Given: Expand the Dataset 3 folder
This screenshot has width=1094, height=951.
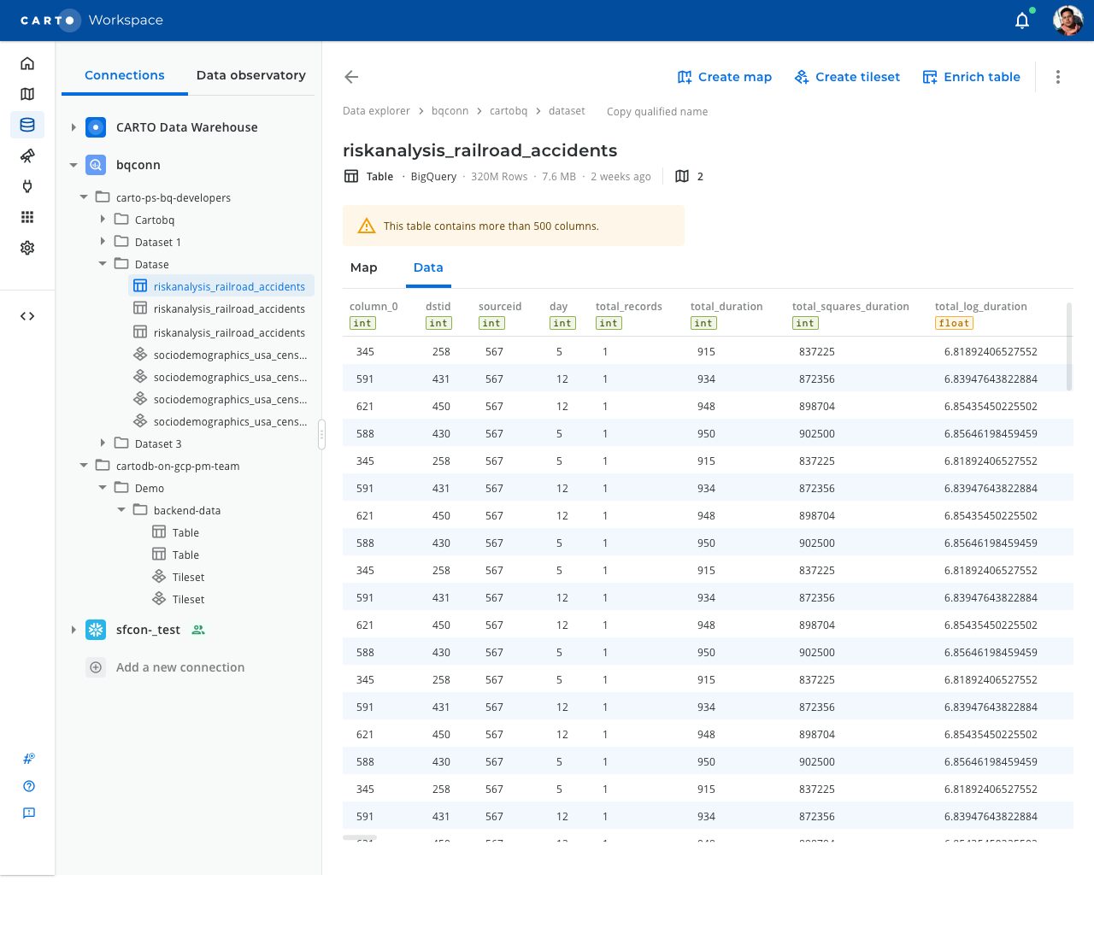Looking at the screenshot, I should coord(103,443).
